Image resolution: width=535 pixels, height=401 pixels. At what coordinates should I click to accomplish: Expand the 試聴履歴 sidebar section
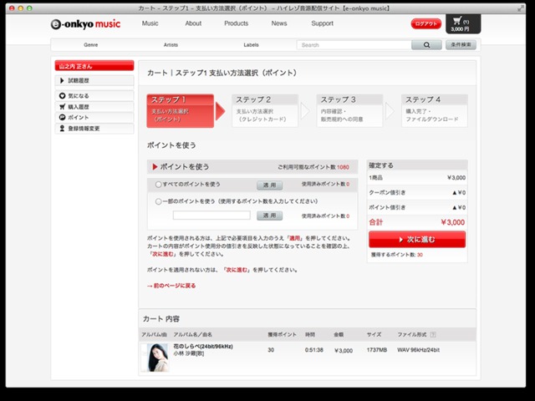click(x=94, y=81)
